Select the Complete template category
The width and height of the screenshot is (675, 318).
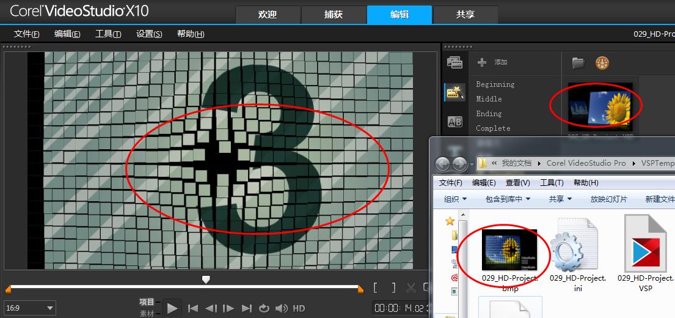[x=494, y=128]
